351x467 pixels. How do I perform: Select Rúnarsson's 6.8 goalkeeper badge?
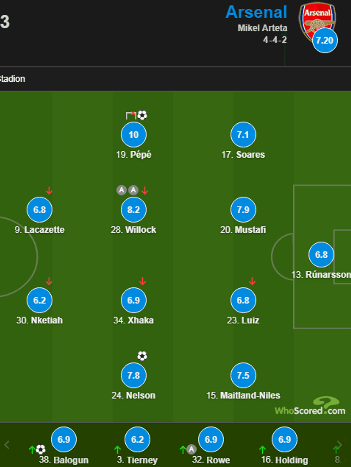(321, 254)
